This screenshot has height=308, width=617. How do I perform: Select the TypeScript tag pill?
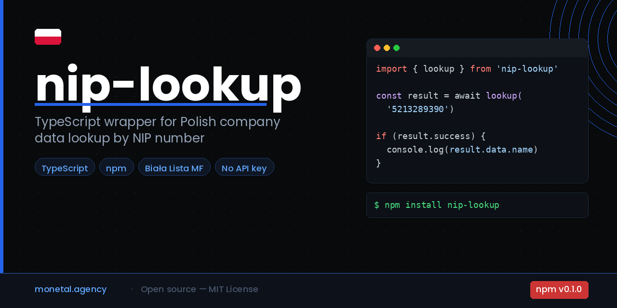(65, 167)
